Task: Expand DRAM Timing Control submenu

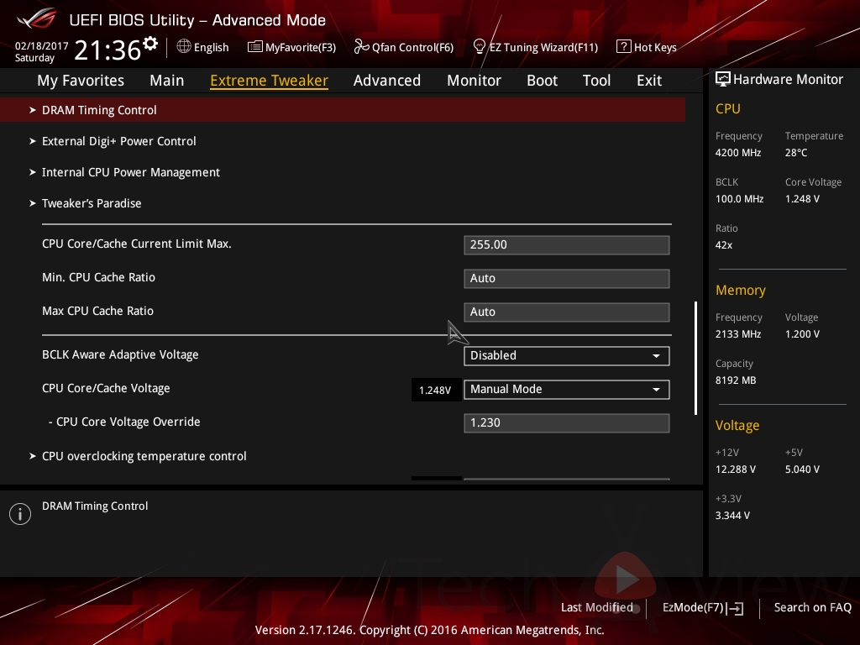Action: [343, 110]
